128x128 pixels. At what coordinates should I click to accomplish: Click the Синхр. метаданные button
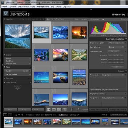pyautogui.click(x=98, y=109)
